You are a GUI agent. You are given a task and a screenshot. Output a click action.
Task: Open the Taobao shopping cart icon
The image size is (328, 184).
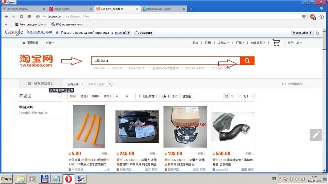point(276,43)
